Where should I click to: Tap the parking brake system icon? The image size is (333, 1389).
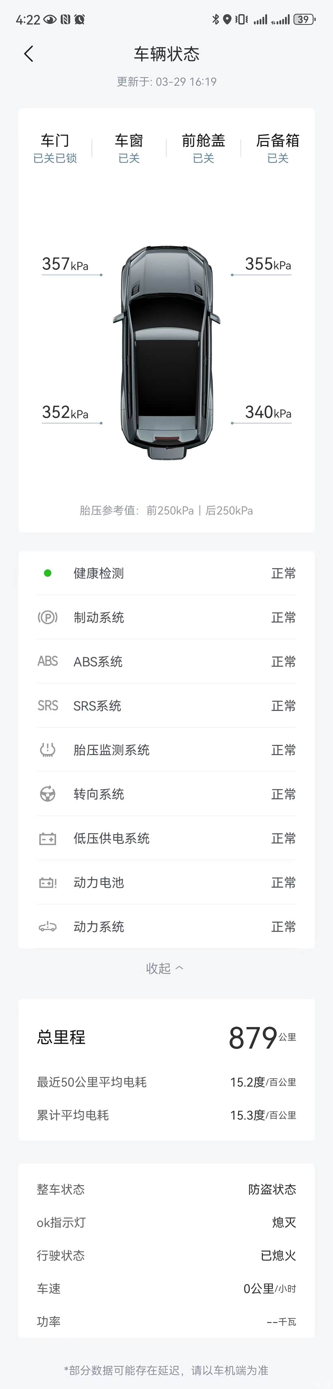(x=48, y=617)
